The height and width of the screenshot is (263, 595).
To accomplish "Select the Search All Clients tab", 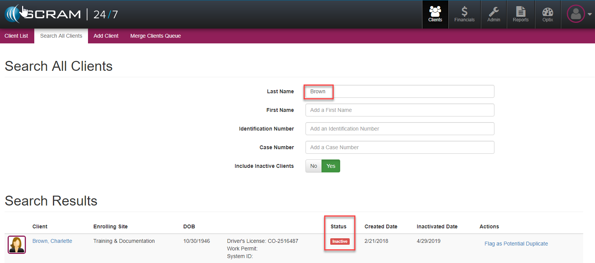I will pyautogui.click(x=61, y=36).
